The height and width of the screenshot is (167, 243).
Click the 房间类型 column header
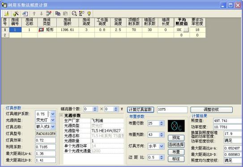47,22
